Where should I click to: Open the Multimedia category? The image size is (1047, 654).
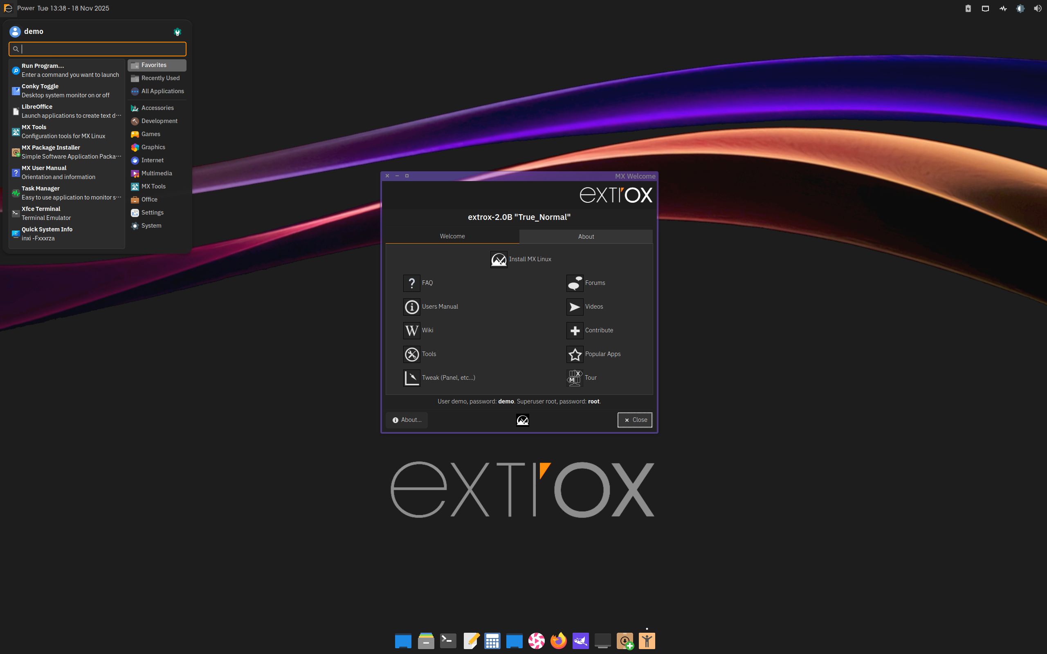[157, 173]
